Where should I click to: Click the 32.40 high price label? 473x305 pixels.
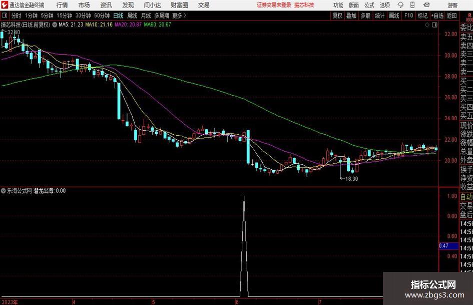pyautogui.click(x=14, y=33)
